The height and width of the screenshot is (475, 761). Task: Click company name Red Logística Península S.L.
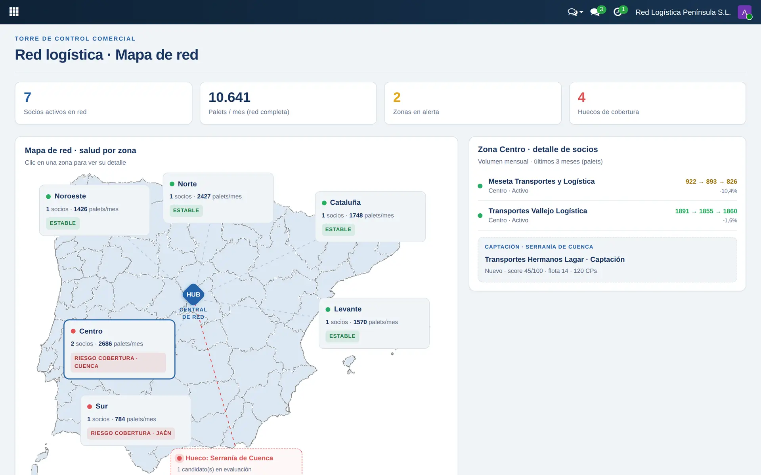point(683,12)
